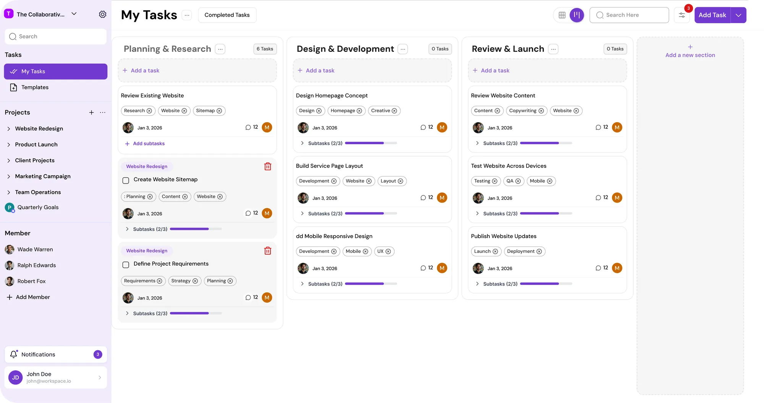This screenshot has width=764, height=403.
Task: Click Website Redesign label on Define Project Requirements
Action: pos(147,251)
